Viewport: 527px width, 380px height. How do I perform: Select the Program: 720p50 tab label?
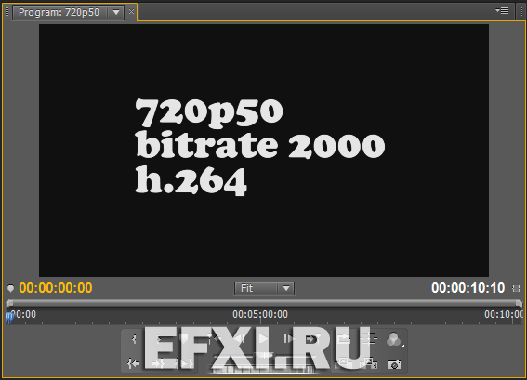click(x=59, y=12)
